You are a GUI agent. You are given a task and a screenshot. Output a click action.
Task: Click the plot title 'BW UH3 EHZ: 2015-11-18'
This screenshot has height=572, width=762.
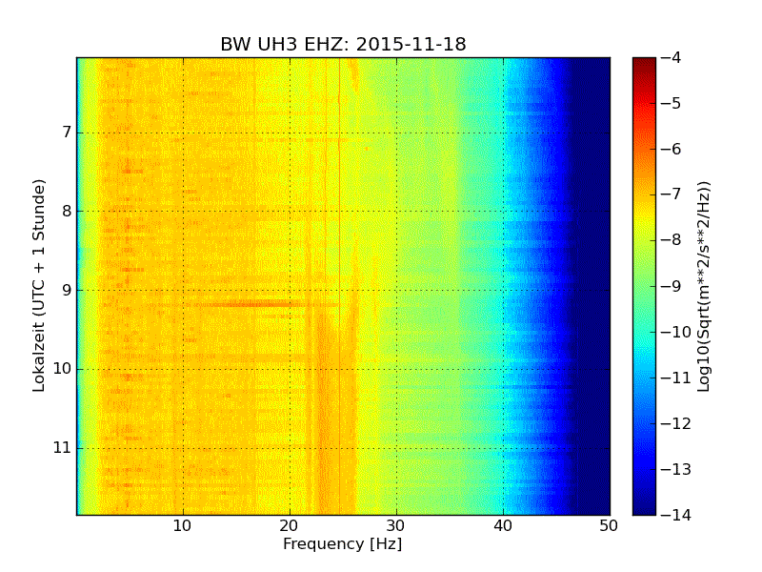pyautogui.click(x=343, y=44)
